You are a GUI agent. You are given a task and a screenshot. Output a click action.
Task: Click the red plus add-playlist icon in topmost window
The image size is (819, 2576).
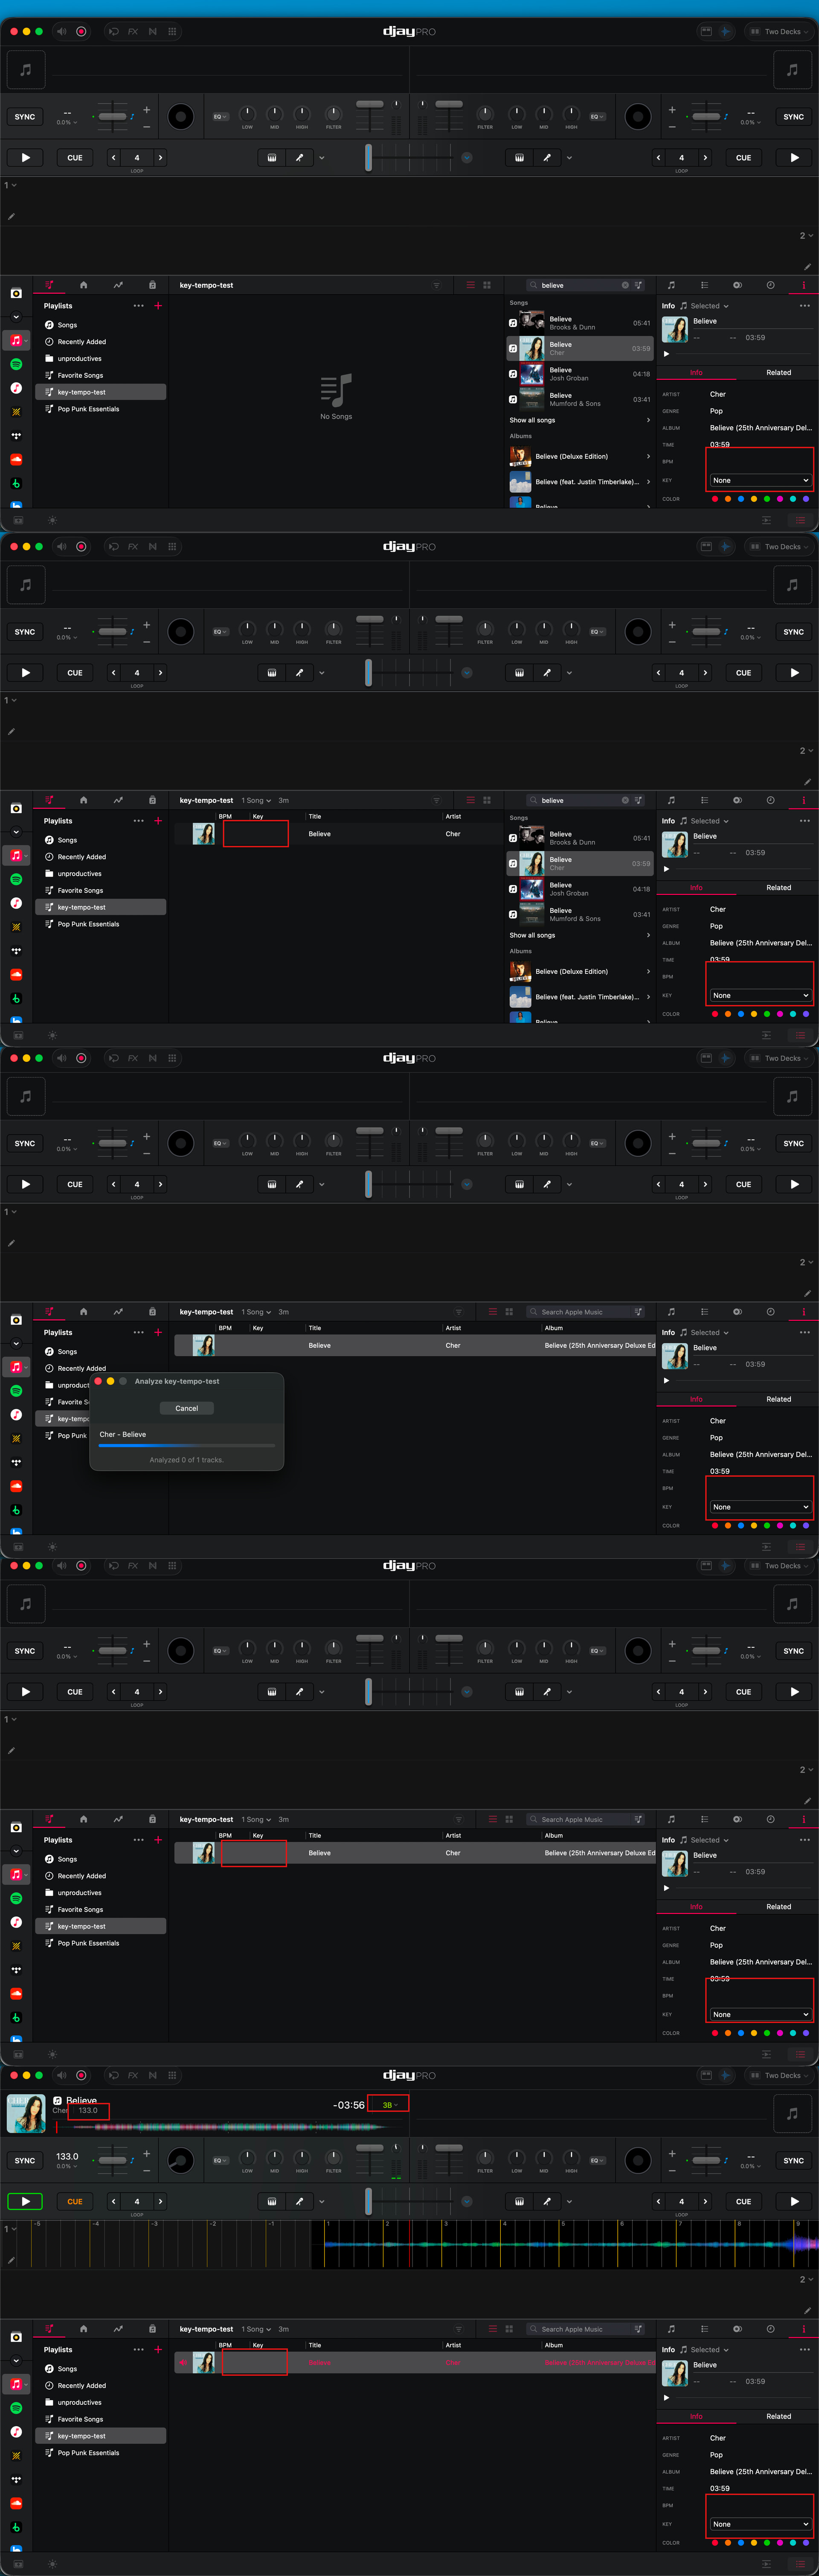pos(158,305)
